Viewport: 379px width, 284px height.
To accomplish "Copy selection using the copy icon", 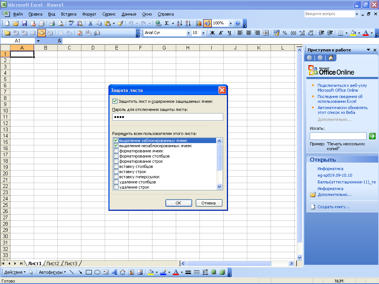I will point(99,23).
